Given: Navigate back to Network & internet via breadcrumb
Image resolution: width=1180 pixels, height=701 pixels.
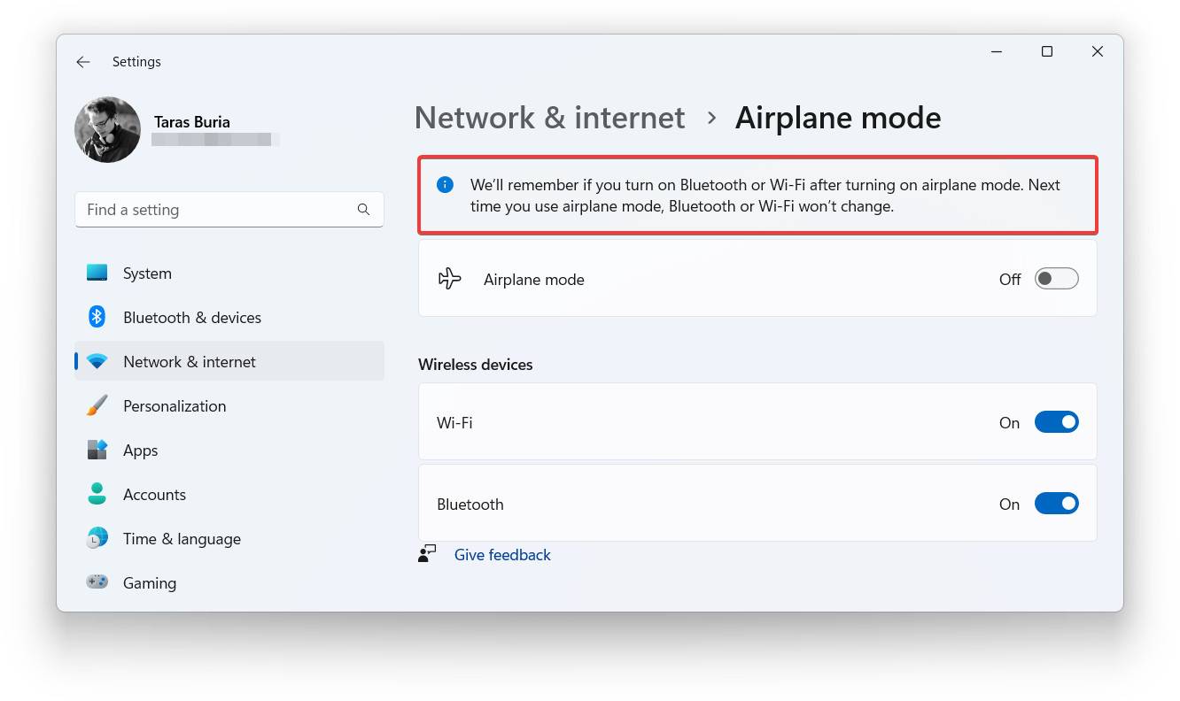Looking at the screenshot, I should coord(549,117).
